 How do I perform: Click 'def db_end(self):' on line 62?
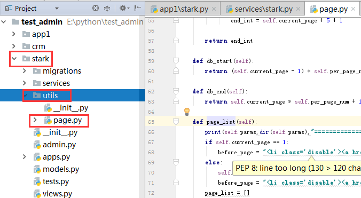point(219,91)
